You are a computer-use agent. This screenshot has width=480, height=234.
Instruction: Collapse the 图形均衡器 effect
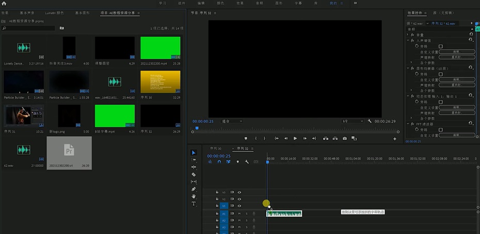pyautogui.click(x=408, y=68)
